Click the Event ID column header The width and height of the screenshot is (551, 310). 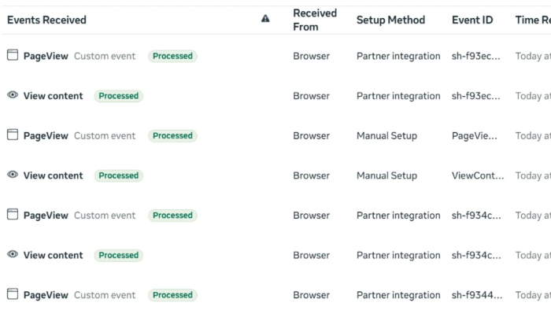coord(472,20)
